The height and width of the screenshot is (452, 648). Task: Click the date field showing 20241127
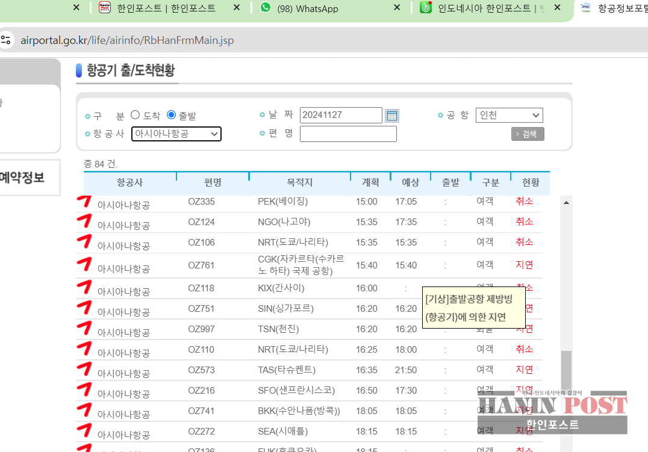tap(341, 116)
